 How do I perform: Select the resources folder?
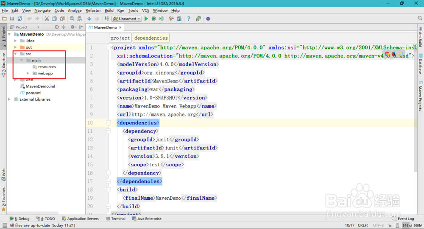(44, 67)
